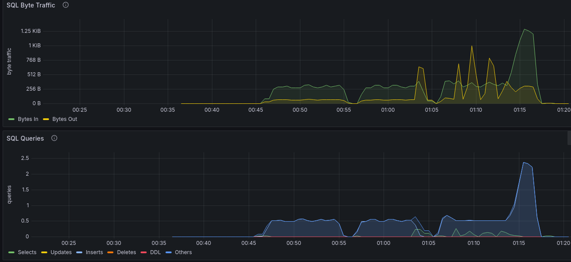571x262 pixels.
Task: Toggle the Bytes Out series in legend
Action: 64,119
